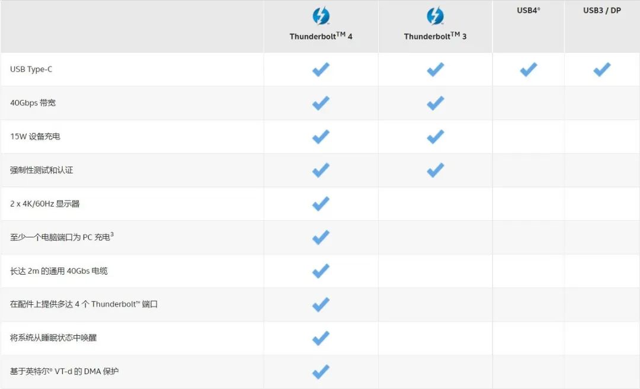Select the Thunderbolt 3 column header text
This screenshot has height=389, width=640.
click(x=435, y=36)
